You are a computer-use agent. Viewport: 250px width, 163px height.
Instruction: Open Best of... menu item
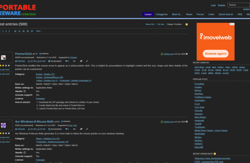177,14
